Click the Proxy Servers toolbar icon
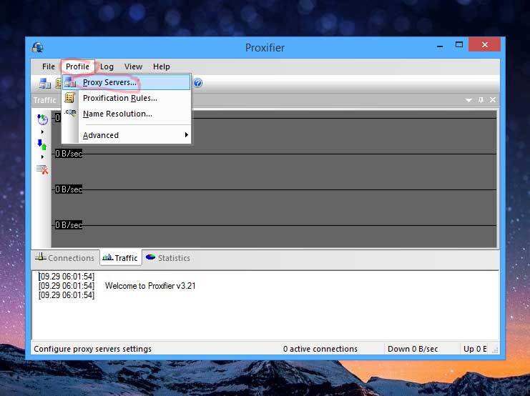This screenshot has height=396, width=530. (44, 83)
